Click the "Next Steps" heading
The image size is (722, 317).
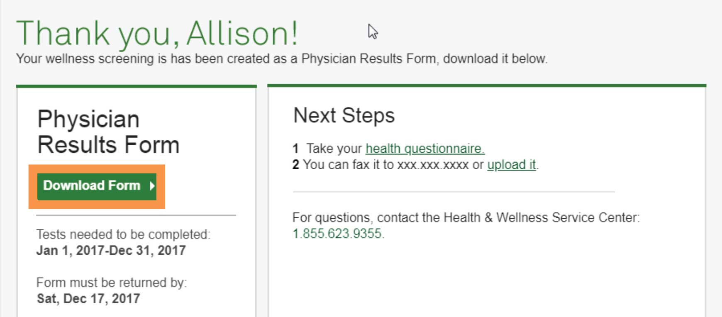pos(344,115)
